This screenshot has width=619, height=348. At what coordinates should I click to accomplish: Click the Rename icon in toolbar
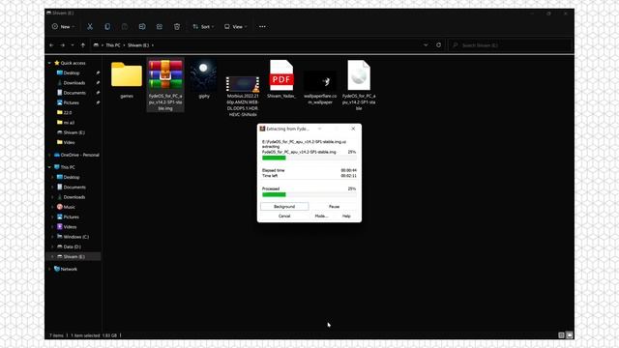pos(142,26)
